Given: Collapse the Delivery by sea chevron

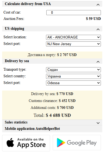Looking at the screenshot, I should click(98, 62).
